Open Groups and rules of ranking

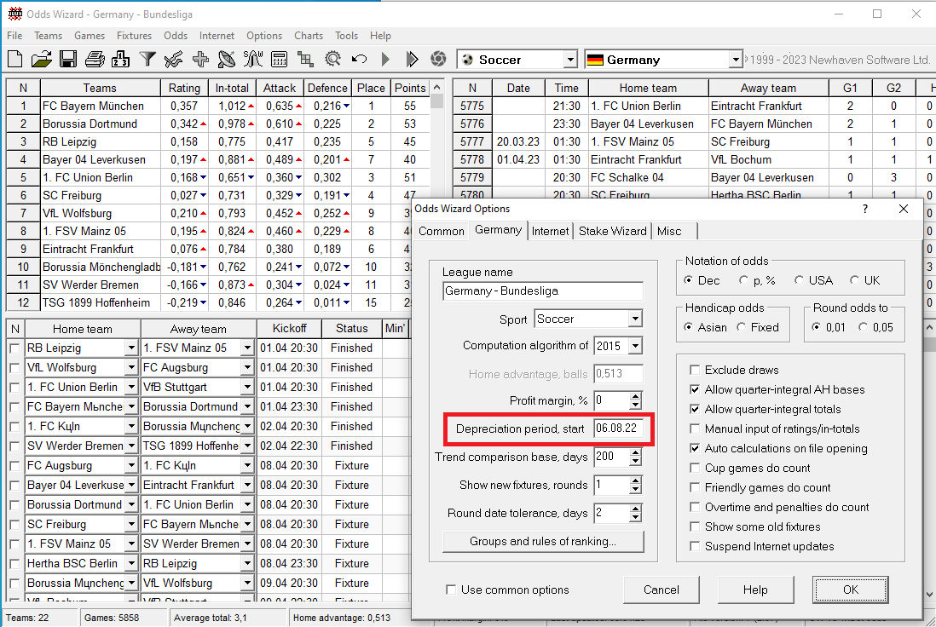(543, 542)
